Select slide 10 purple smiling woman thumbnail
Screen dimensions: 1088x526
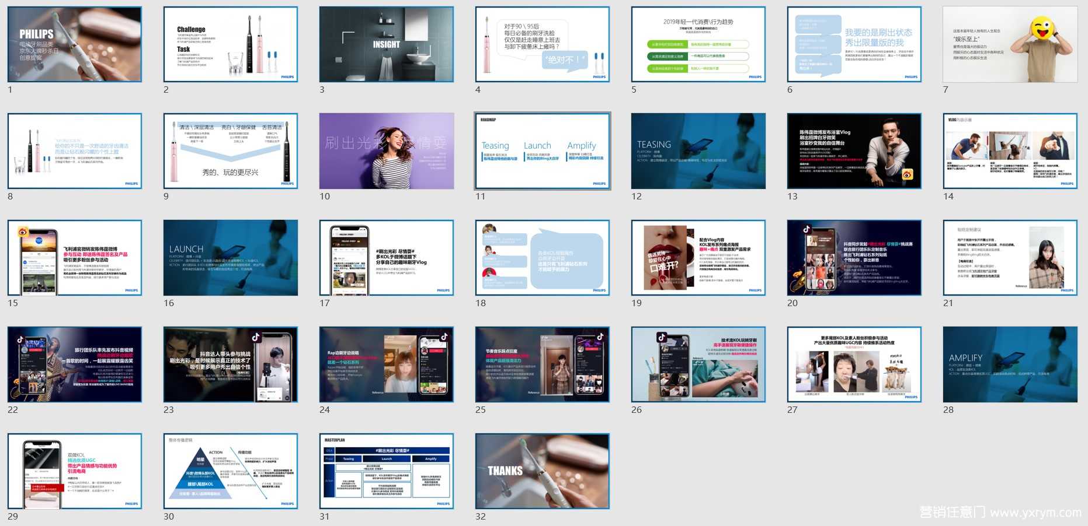pos(387,151)
